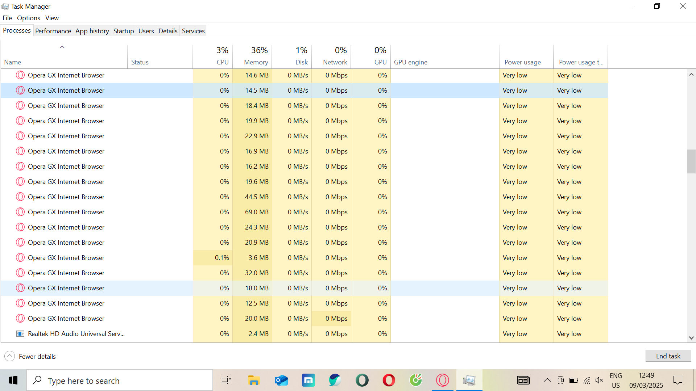Click Task Manager taskbar icon
Viewport: 696px width, 391px height.
pos(469,380)
